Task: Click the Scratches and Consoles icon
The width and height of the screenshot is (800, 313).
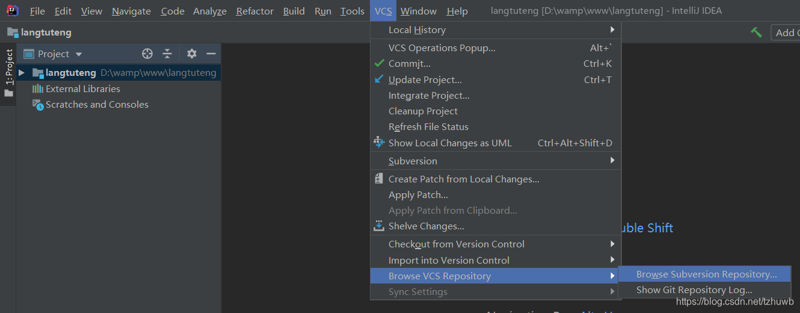Action: pyautogui.click(x=37, y=105)
